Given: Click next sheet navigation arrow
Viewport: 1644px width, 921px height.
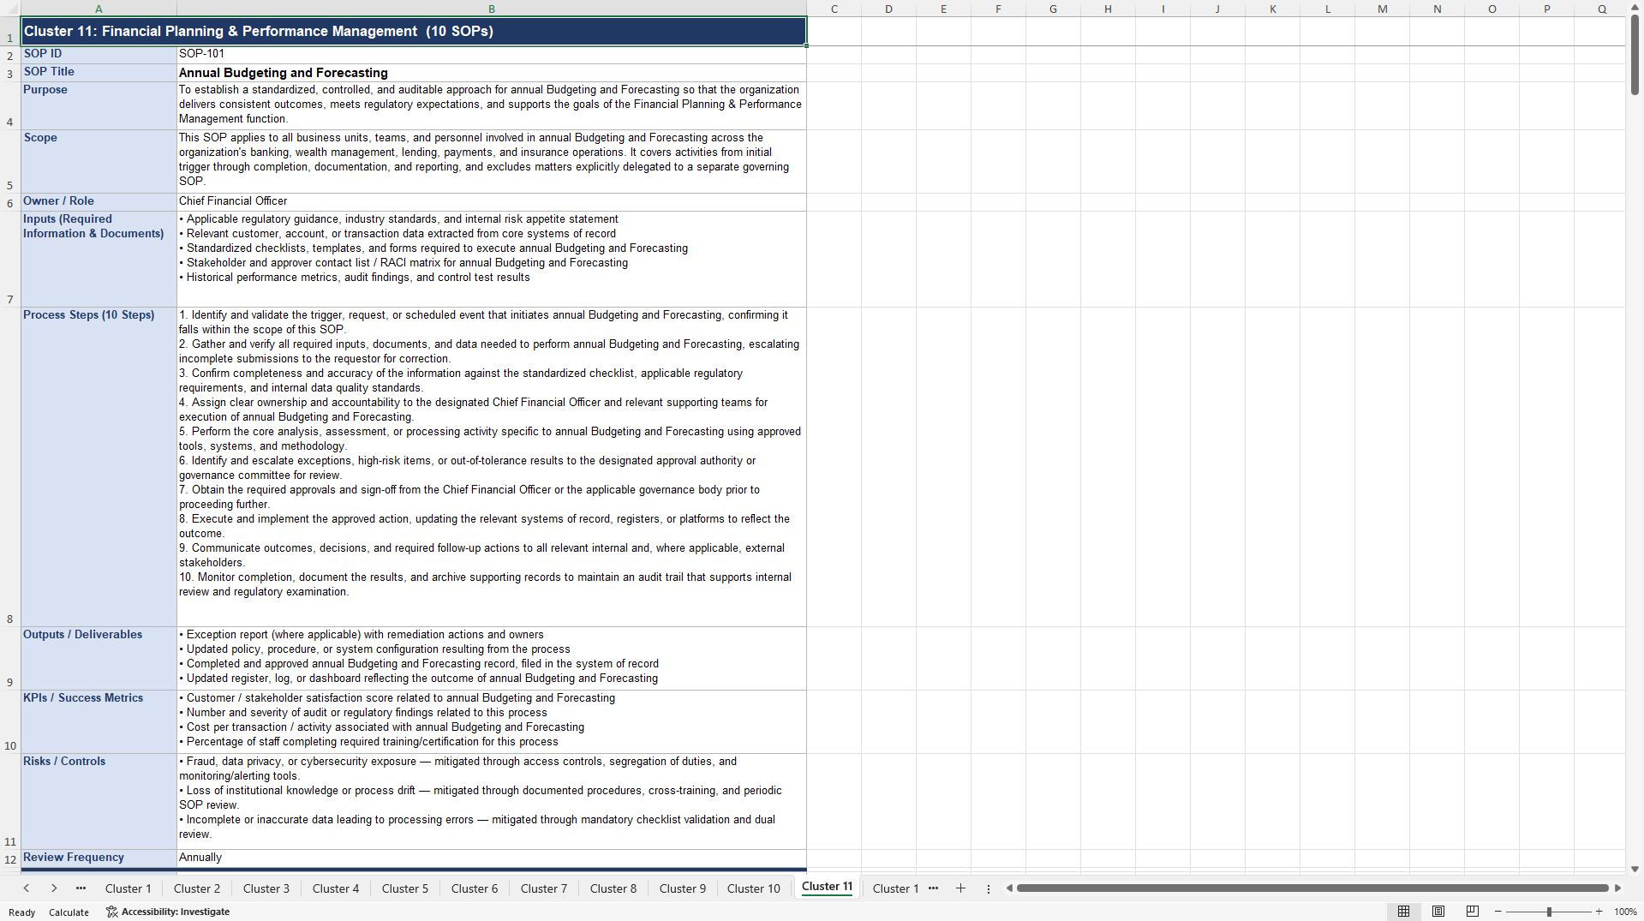Looking at the screenshot, I should pyautogui.click(x=54, y=888).
